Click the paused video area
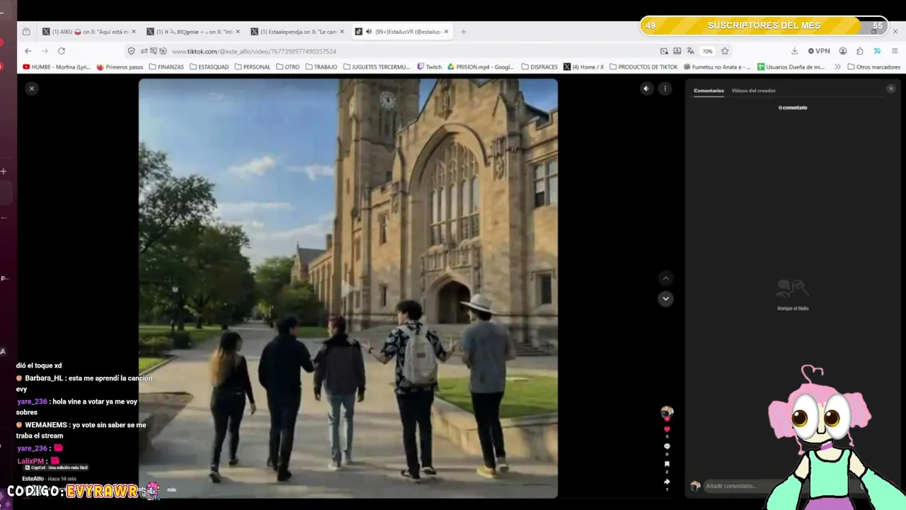 348,288
